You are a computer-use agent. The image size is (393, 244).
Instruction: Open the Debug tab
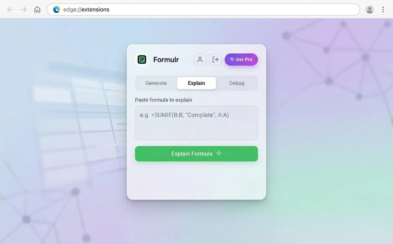237,83
